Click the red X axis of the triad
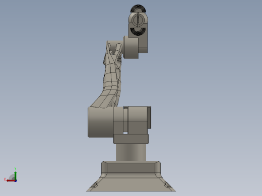Image resolution: width=262 pixels, height=196 pixels. [x=11, y=180]
